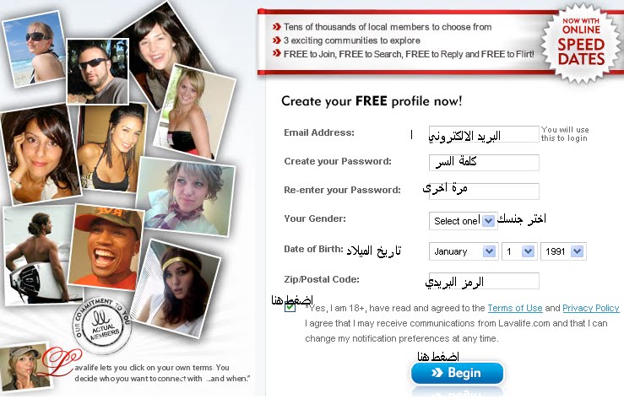Click the Actual Members commitment seal
Viewport: 624px width, 399px height.
pos(102,326)
